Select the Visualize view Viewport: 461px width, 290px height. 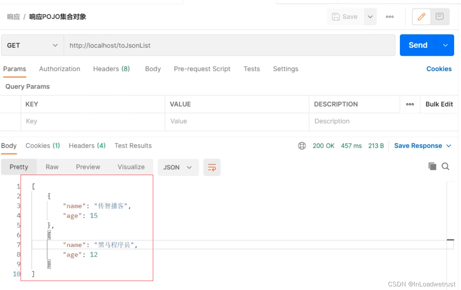click(131, 167)
